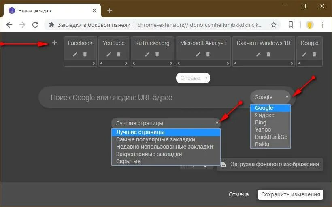
Task: Select Baidu search engine
Action: [x=270, y=144]
